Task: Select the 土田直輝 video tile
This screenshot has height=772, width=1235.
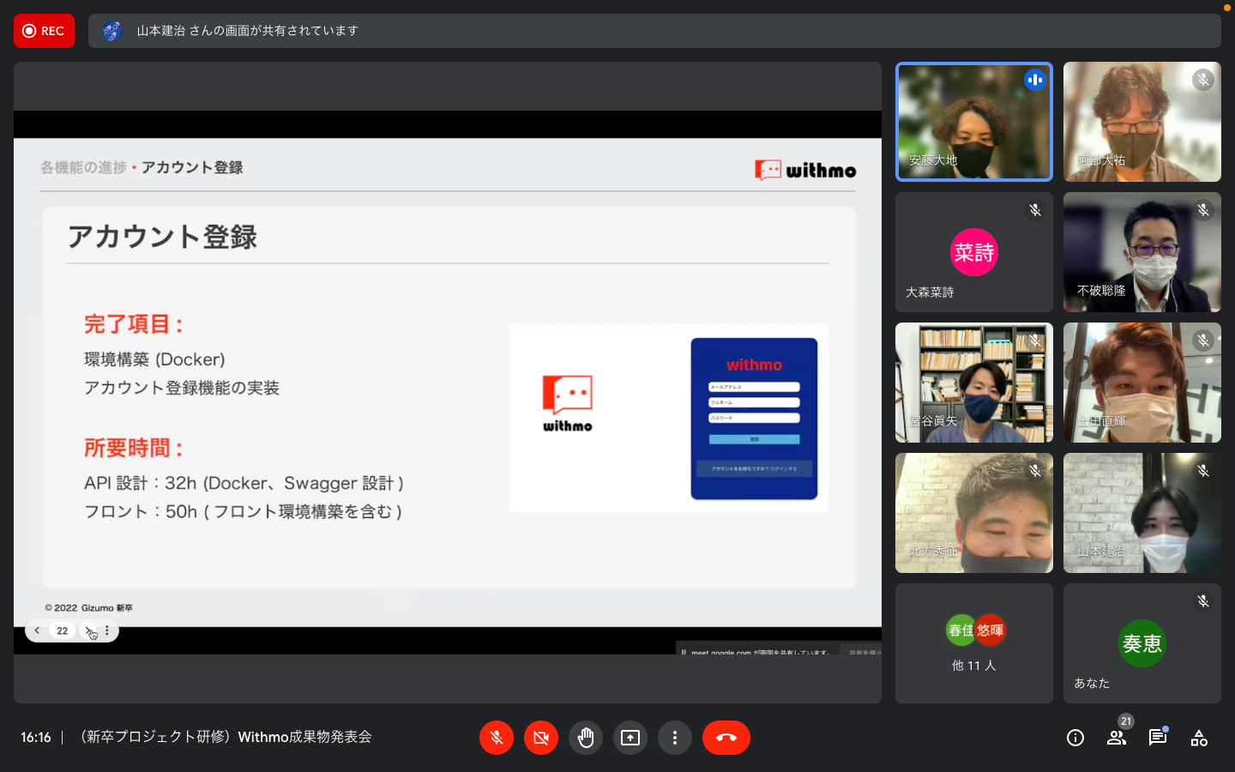Action: point(1142,383)
